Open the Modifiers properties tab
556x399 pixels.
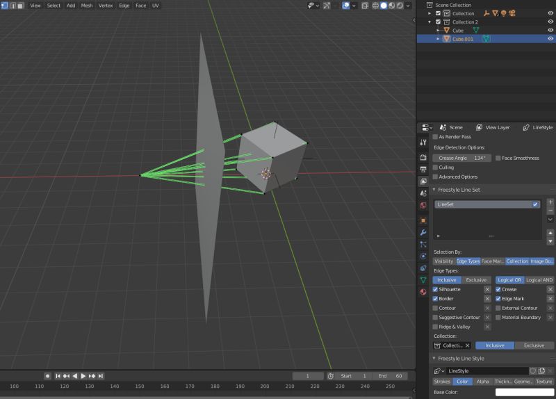(x=423, y=232)
